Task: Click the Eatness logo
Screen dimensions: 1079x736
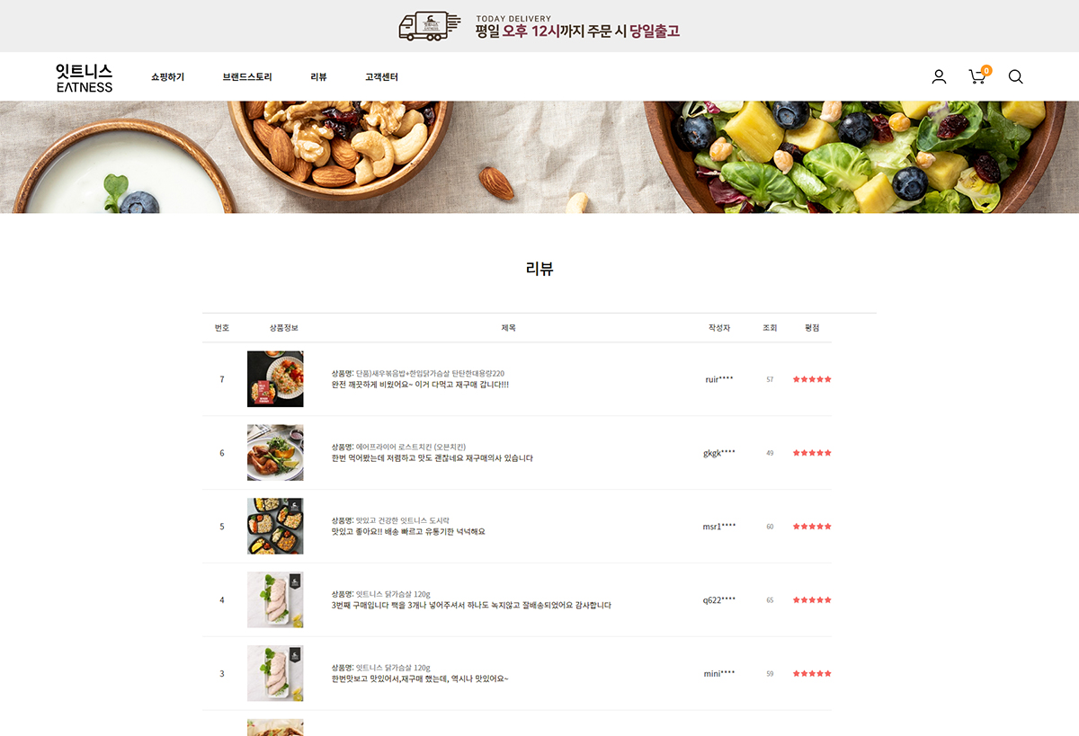Action: point(84,77)
